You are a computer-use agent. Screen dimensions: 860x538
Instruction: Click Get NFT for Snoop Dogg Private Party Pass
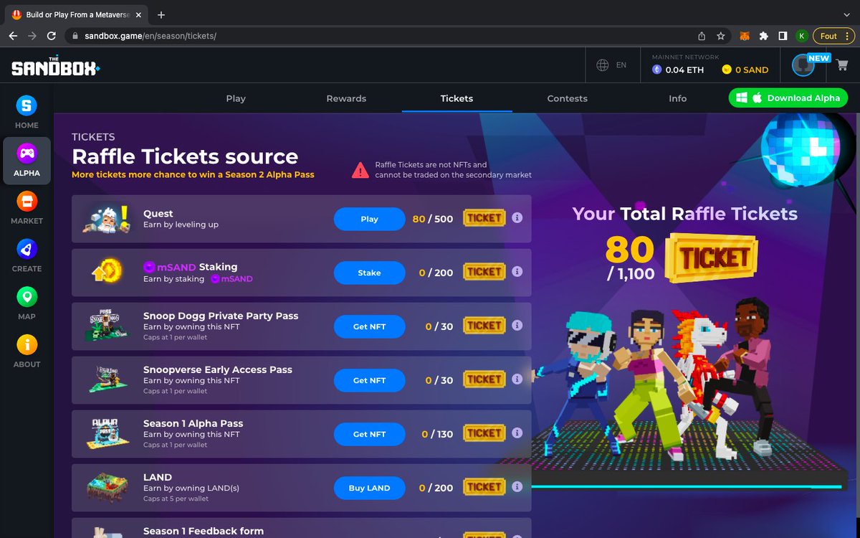click(x=370, y=326)
